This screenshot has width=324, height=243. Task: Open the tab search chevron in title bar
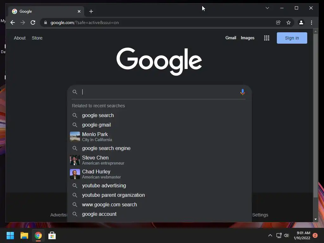point(267,8)
